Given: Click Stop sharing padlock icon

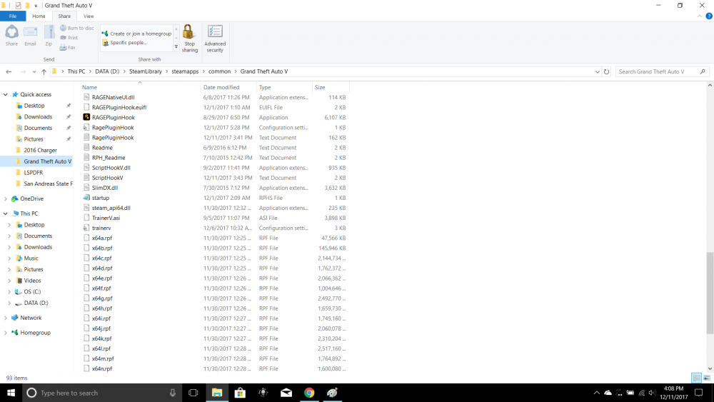Looking at the screenshot, I should (189, 39).
